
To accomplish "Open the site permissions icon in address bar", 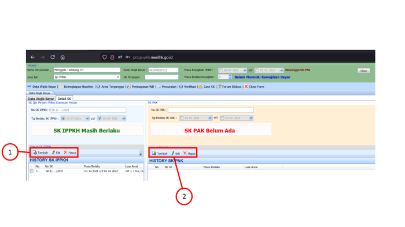I will point(120,57).
